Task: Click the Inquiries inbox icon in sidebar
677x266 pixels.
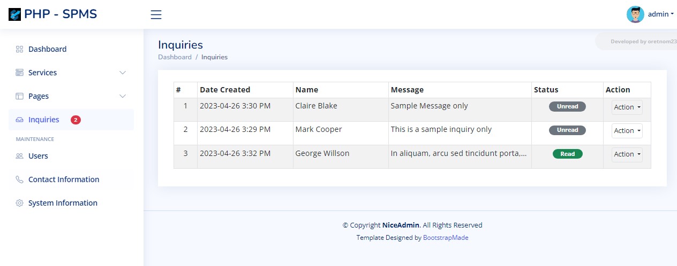Action: coord(19,120)
